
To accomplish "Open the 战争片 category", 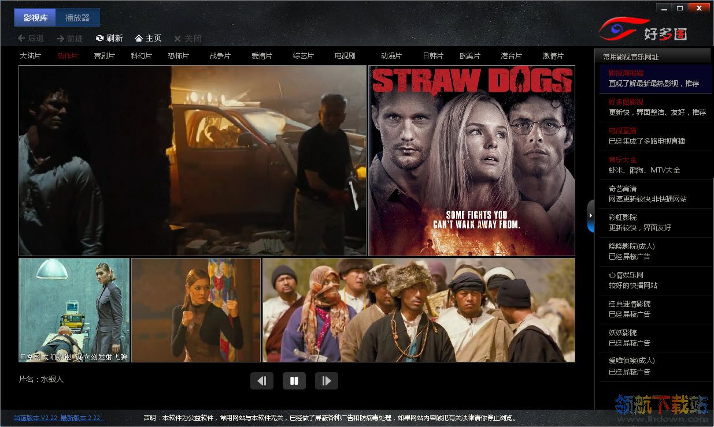I will (x=220, y=56).
